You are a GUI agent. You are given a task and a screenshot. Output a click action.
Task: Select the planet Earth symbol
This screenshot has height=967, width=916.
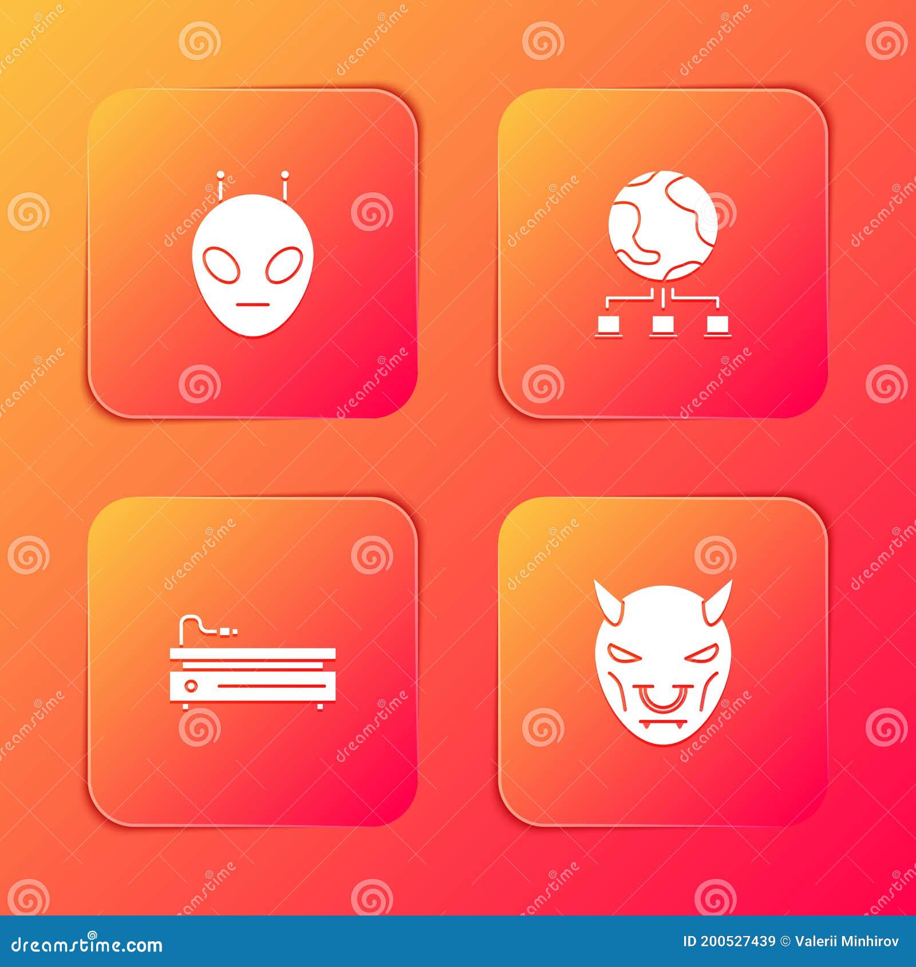click(664, 223)
